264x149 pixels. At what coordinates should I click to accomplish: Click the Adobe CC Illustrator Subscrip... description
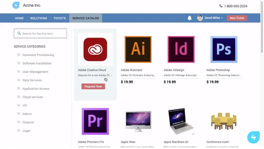point(138,75)
